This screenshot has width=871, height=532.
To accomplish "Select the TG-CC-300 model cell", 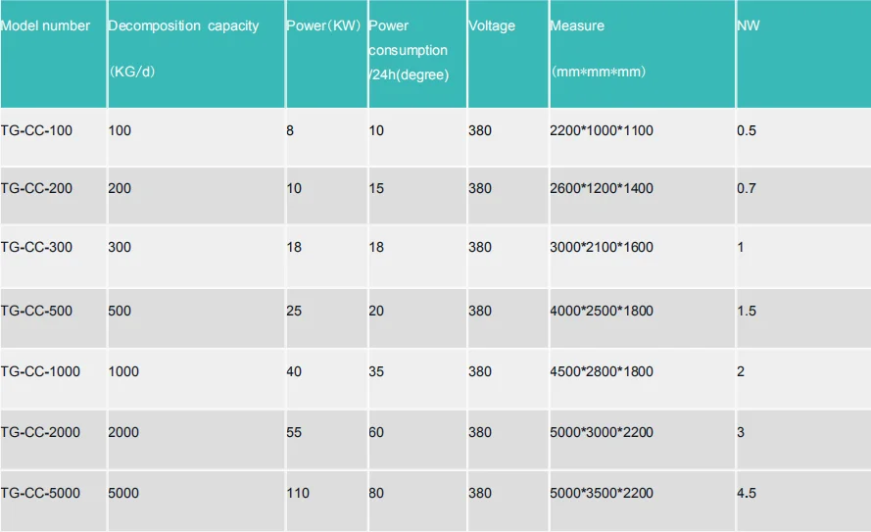I will (x=36, y=247).
